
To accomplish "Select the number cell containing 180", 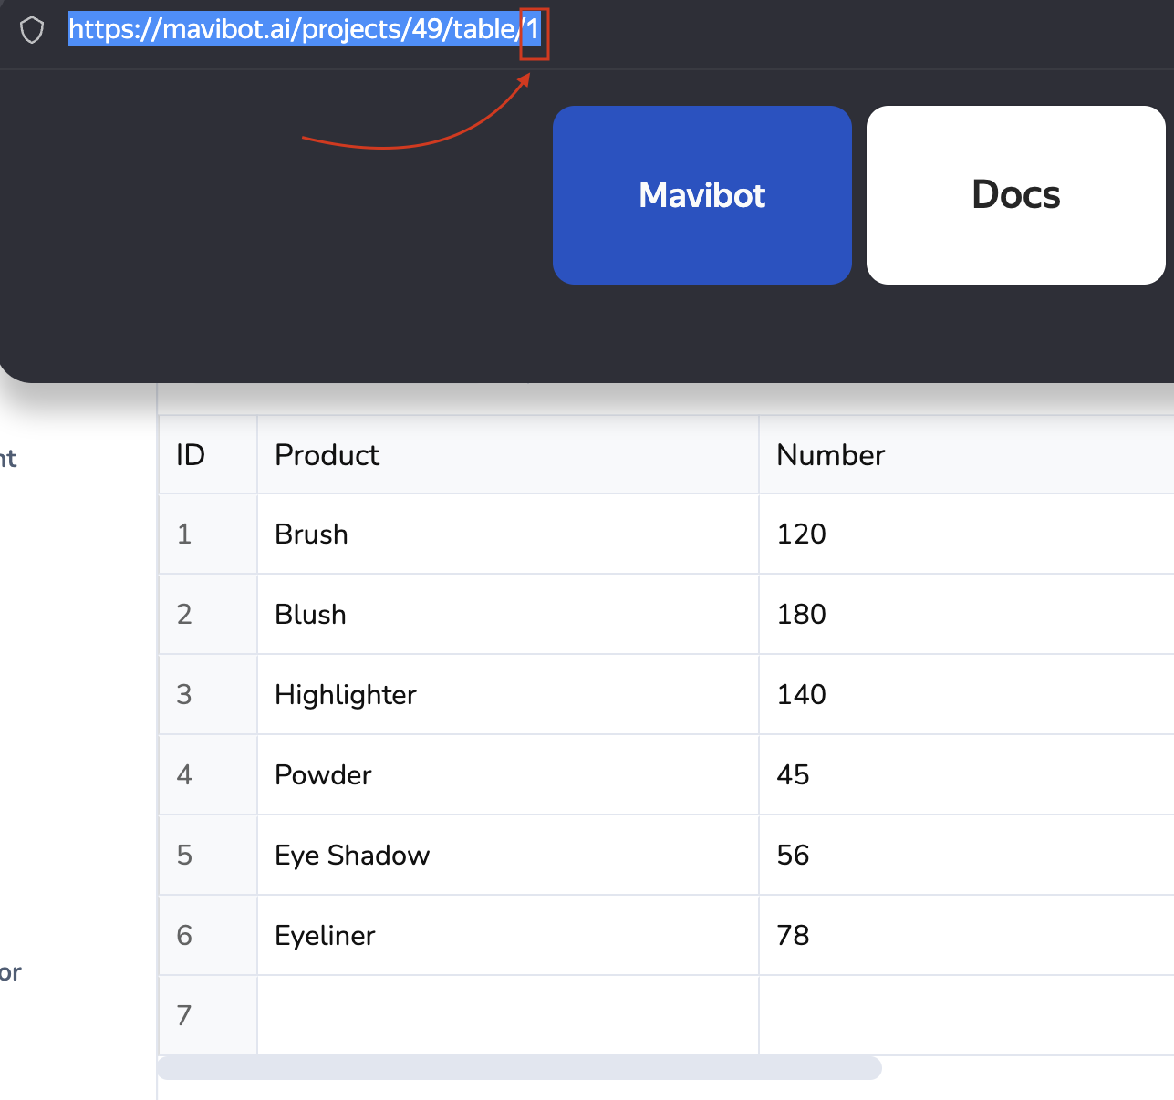I will pyautogui.click(x=801, y=615).
